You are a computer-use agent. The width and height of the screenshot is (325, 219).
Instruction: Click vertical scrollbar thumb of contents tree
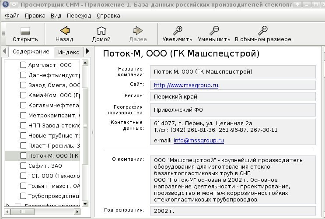point(85,126)
